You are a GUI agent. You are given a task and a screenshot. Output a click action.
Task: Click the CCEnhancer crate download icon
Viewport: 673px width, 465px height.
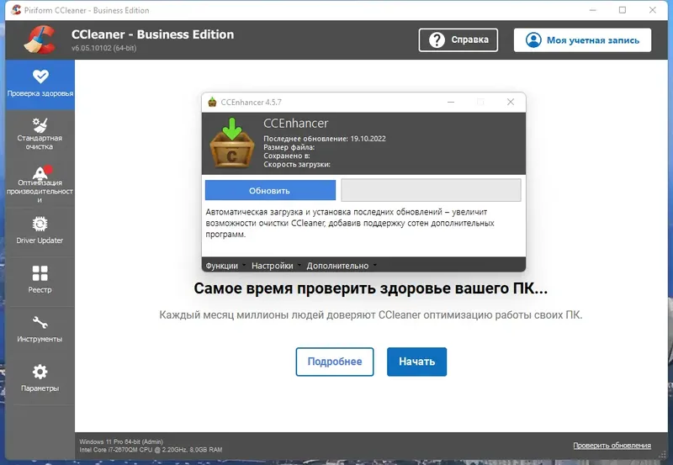(x=232, y=142)
